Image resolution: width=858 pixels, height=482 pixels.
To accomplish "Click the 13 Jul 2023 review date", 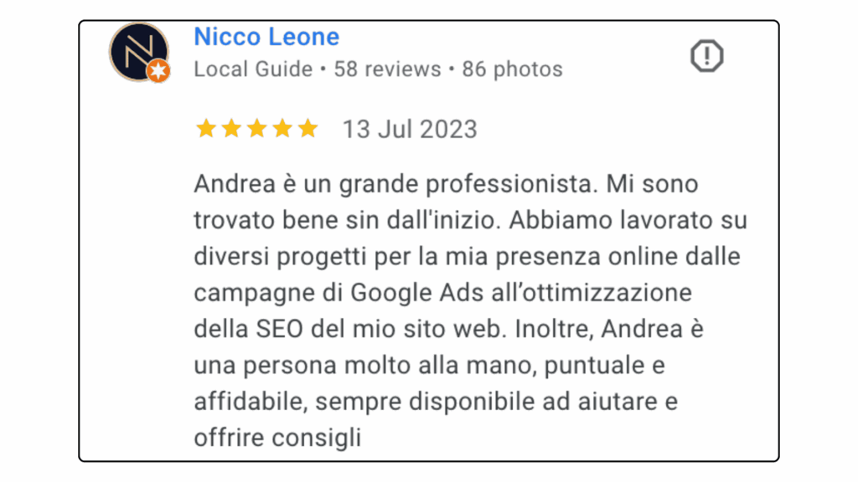I will (410, 130).
